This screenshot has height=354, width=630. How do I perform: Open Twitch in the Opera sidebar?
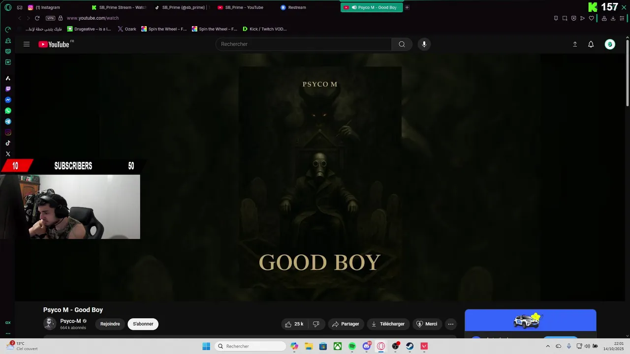(8, 89)
